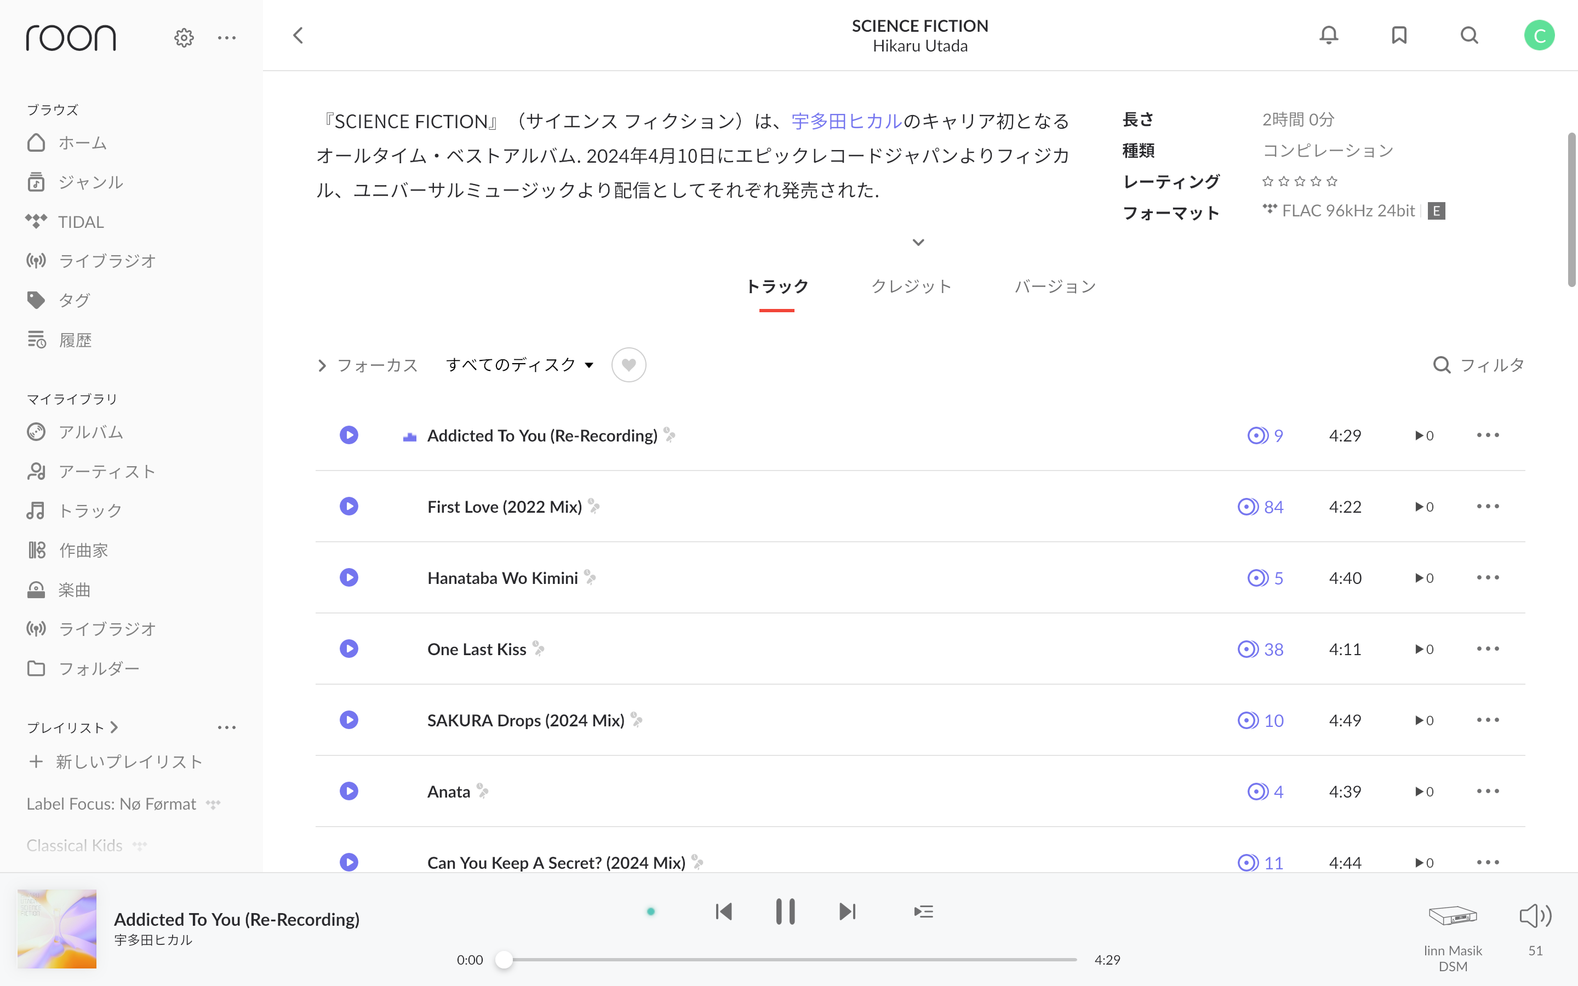Open ジャンル in sidebar

tap(75, 182)
